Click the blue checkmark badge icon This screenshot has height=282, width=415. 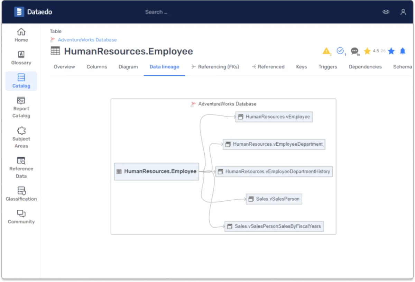click(341, 51)
